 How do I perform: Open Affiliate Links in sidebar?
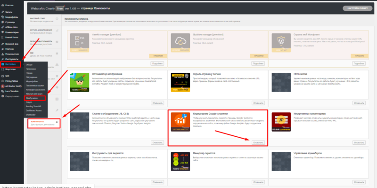[x=12, y=27]
